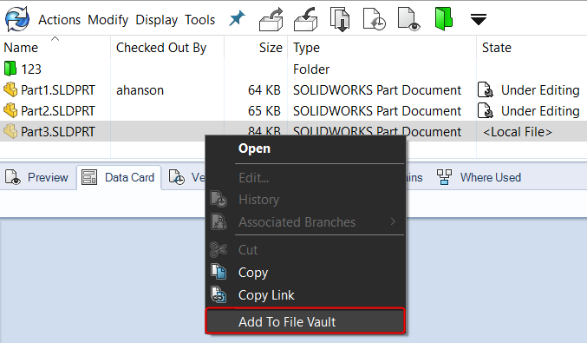Click the SOLIDWORKS PDM refresh icon
Viewport: 587px width, 343px height.
(x=17, y=19)
